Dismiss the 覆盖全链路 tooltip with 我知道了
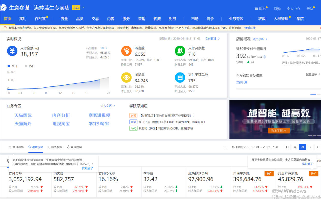 click(307, 164)
